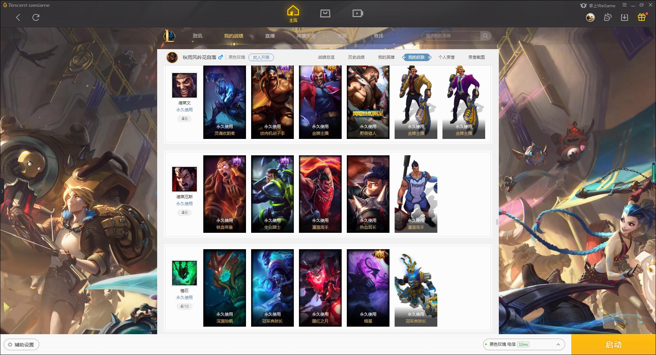Open the 绞肉机刽子手 skin card
This screenshot has width=656, height=355.
tap(272, 102)
